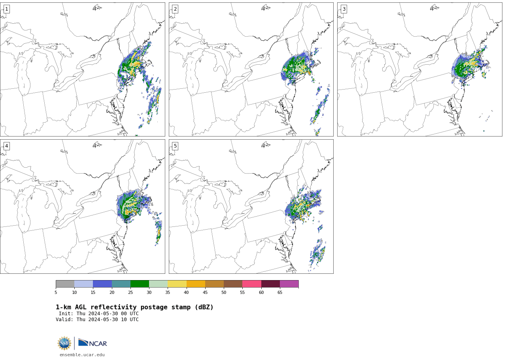Open ensemble member 2 map panel
506x359 pixels.
point(251,69)
